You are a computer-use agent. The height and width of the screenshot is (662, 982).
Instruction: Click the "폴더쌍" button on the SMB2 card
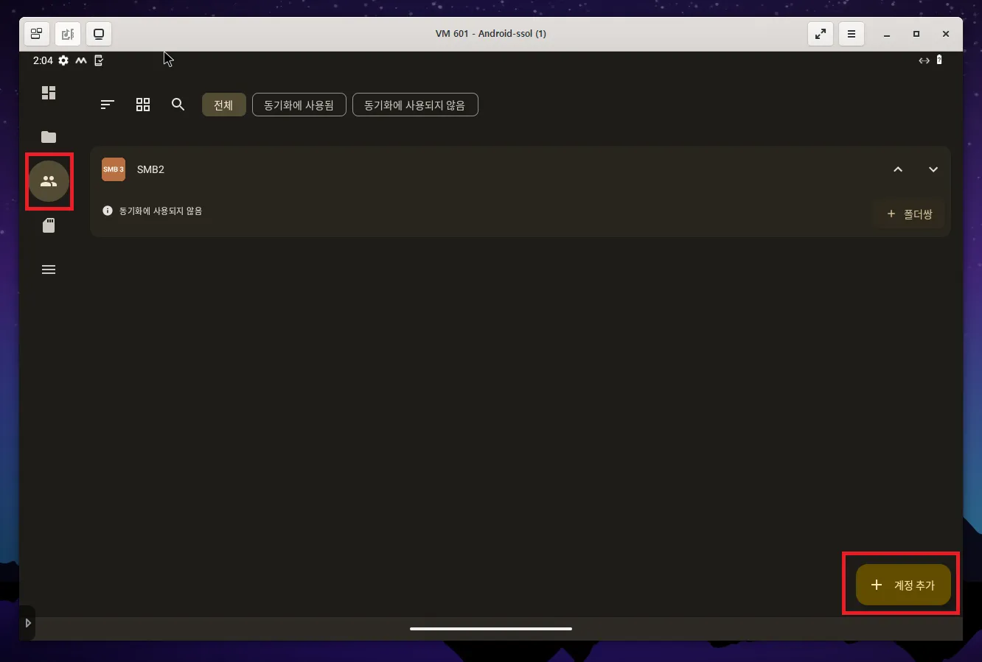[909, 214]
